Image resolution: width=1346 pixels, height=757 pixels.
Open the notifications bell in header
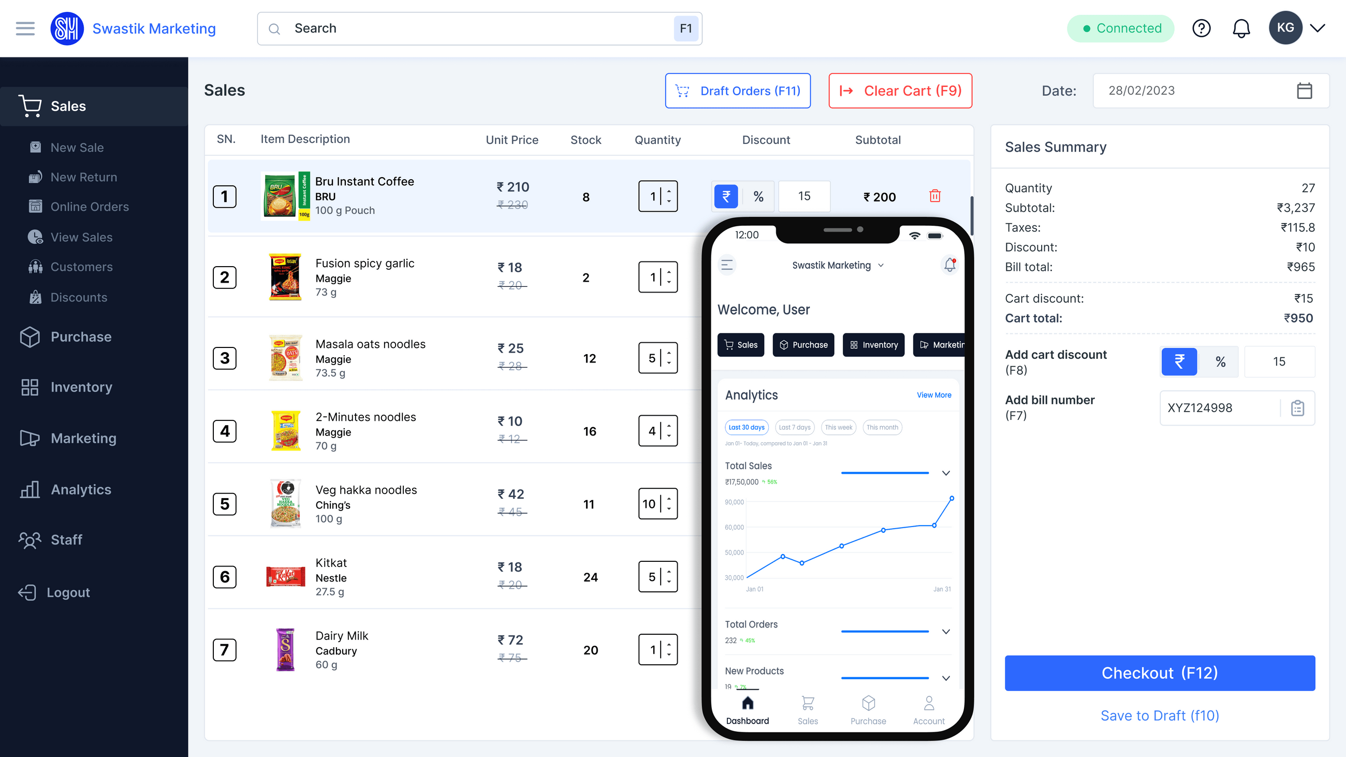click(x=1241, y=28)
